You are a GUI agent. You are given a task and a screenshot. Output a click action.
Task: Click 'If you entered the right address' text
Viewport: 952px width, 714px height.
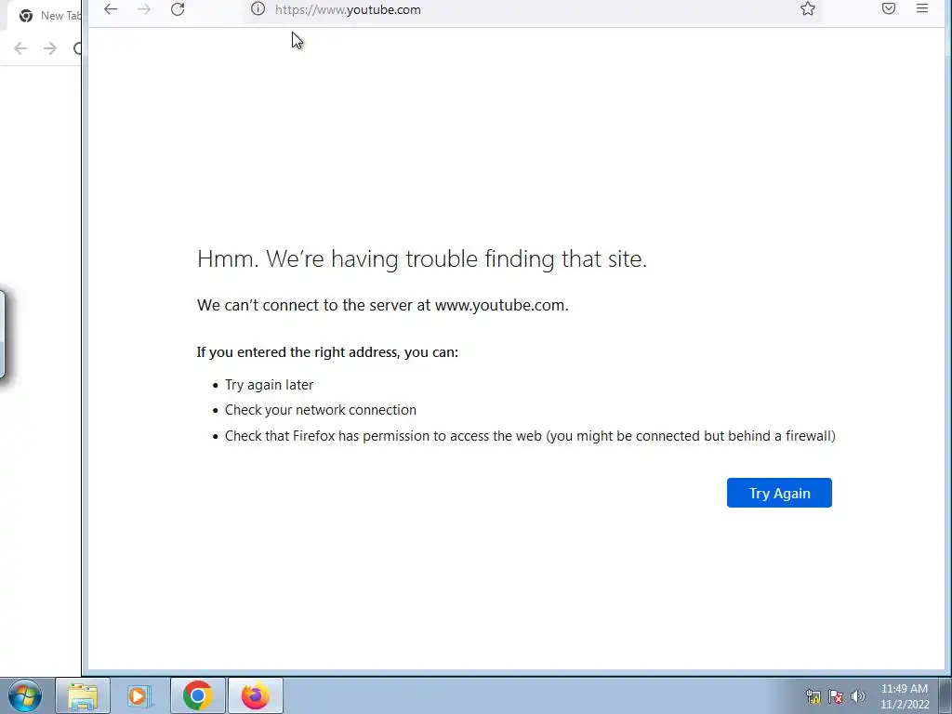click(x=327, y=352)
